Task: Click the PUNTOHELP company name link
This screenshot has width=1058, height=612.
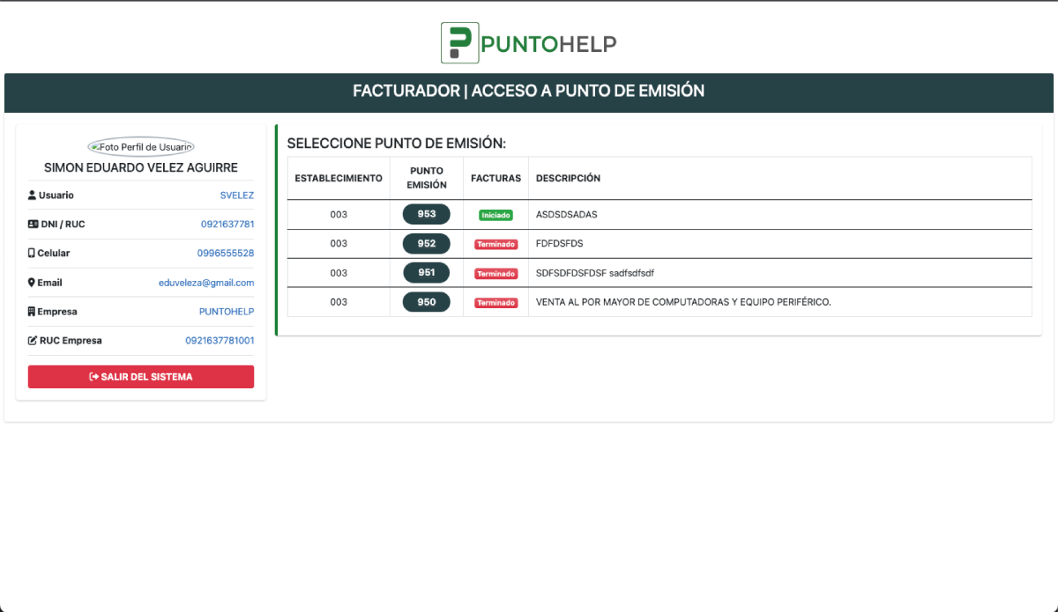Action: pyautogui.click(x=227, y=312)
